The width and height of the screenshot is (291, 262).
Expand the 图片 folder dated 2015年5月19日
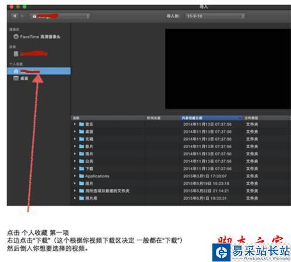[x=75, y=183]
